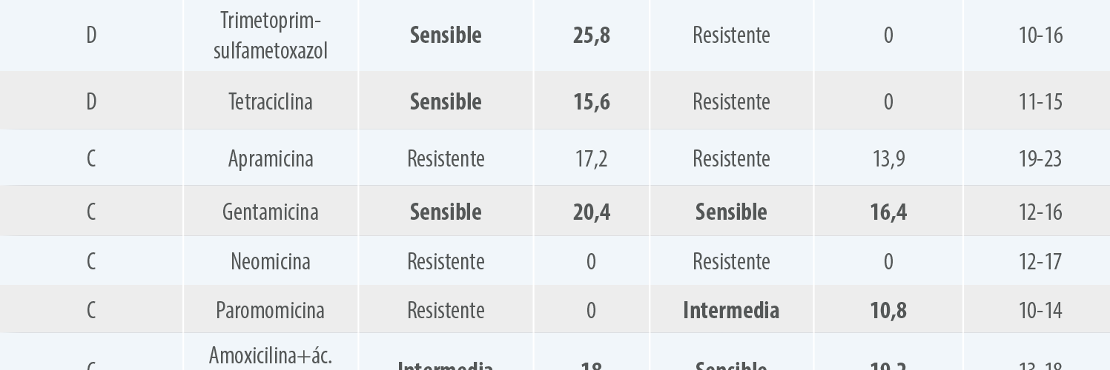Click the Tetraciclina antibiotic name
1110x370 pixels.
[271, 101]
